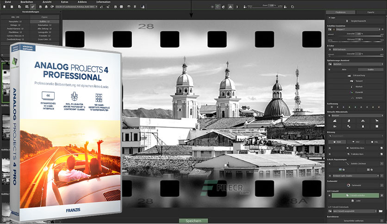The height and width of the screenshot is (224, 387).
Task: Open the Körnung preset dropdown
Action: tap(357, 136)
